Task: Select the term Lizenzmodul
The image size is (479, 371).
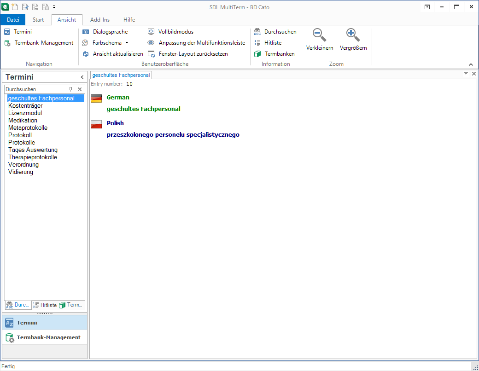Action: click(x=25, y=113)
